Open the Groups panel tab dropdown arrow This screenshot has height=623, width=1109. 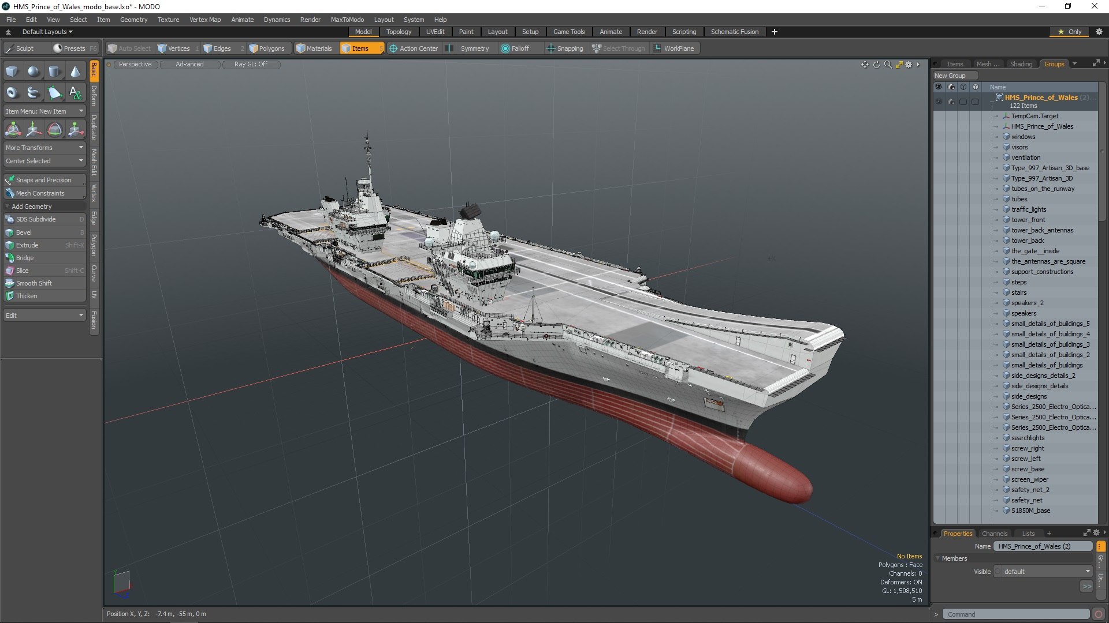coord(1074,64)
